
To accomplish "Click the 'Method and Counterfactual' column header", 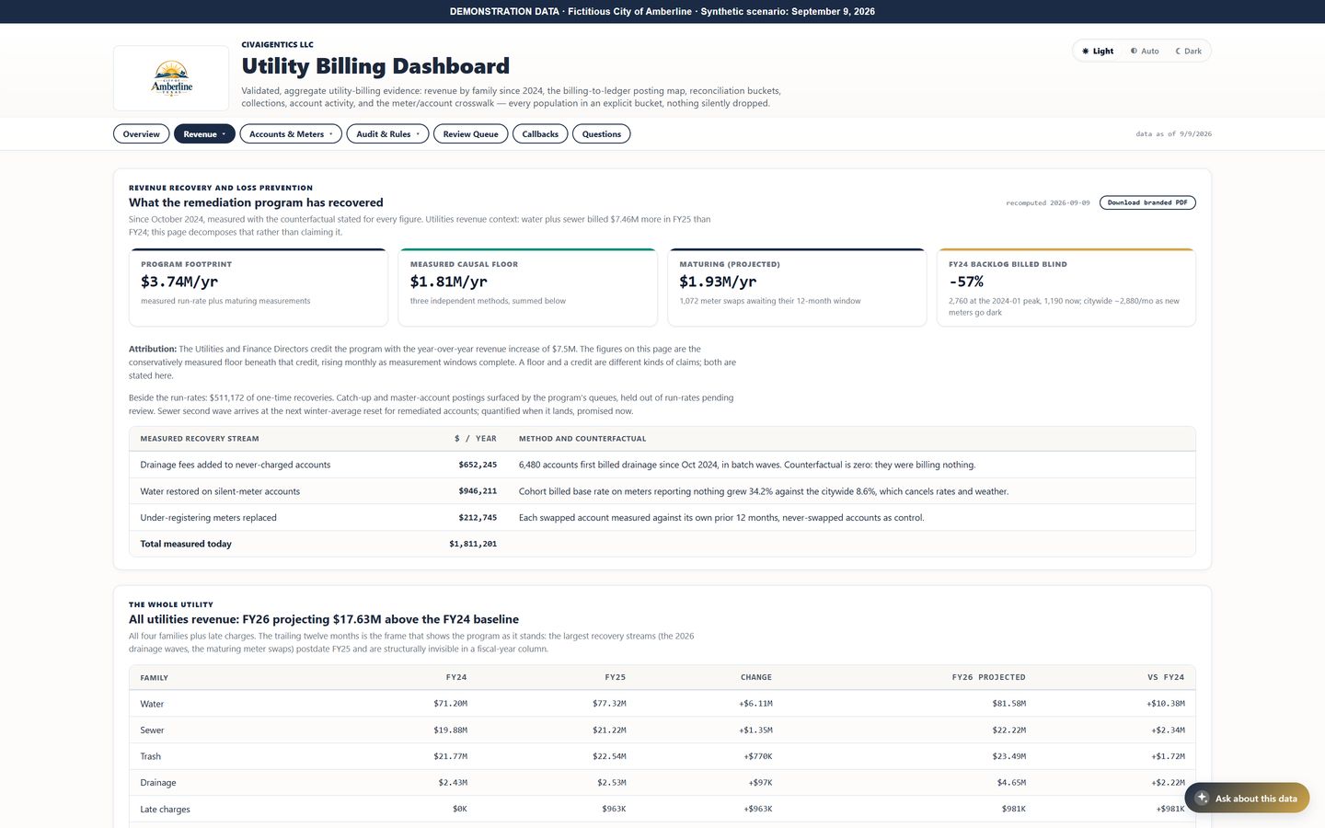I will coord(582,439).
